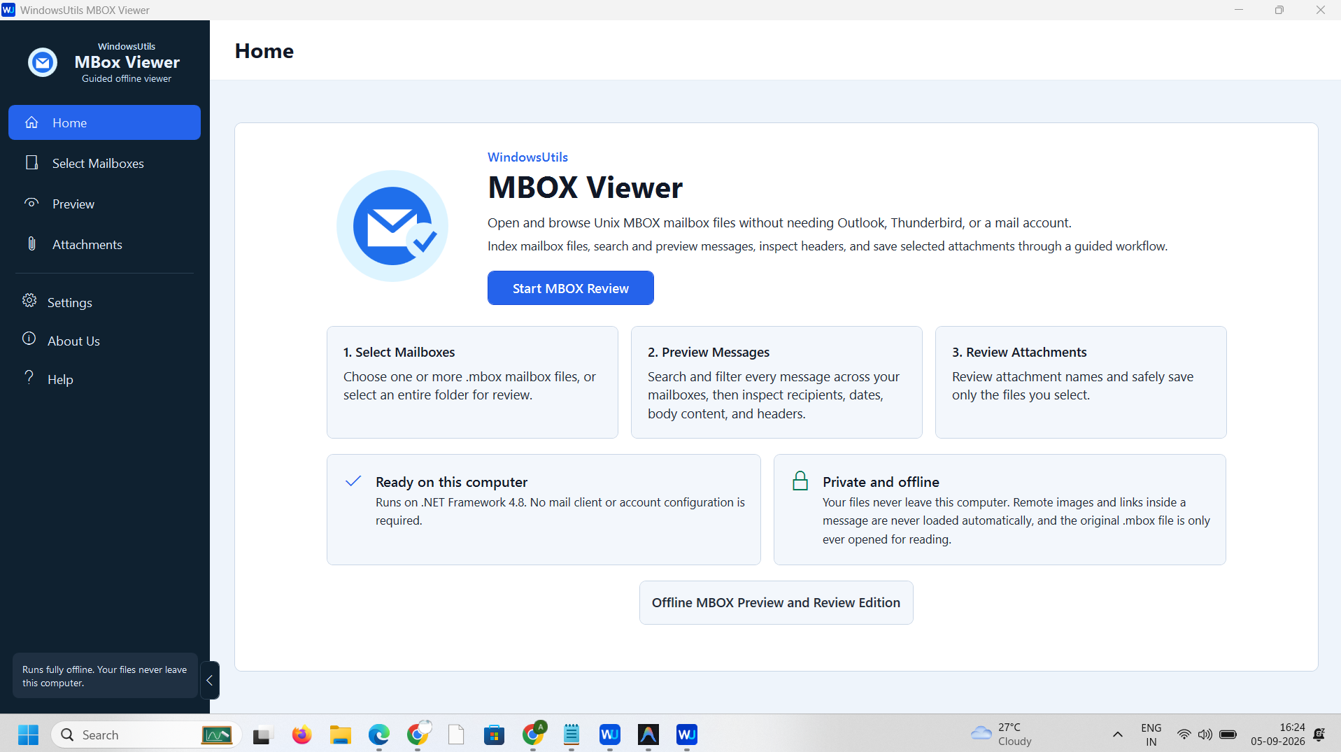The width and height of the screenshot is (1341, 752).
Task: Click the Private and offline lock icon
Action: [x=800, y=481]
